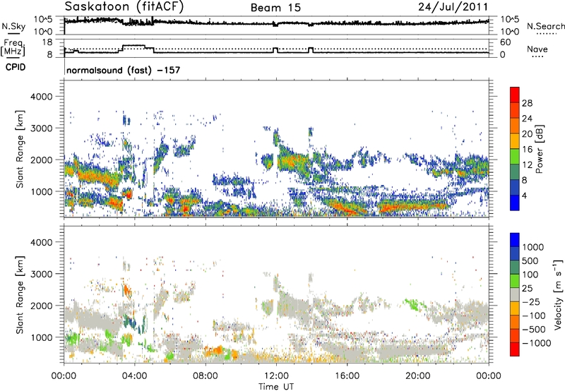Click the Nave legend label
The image size is (565, 391).
point(537,49)
